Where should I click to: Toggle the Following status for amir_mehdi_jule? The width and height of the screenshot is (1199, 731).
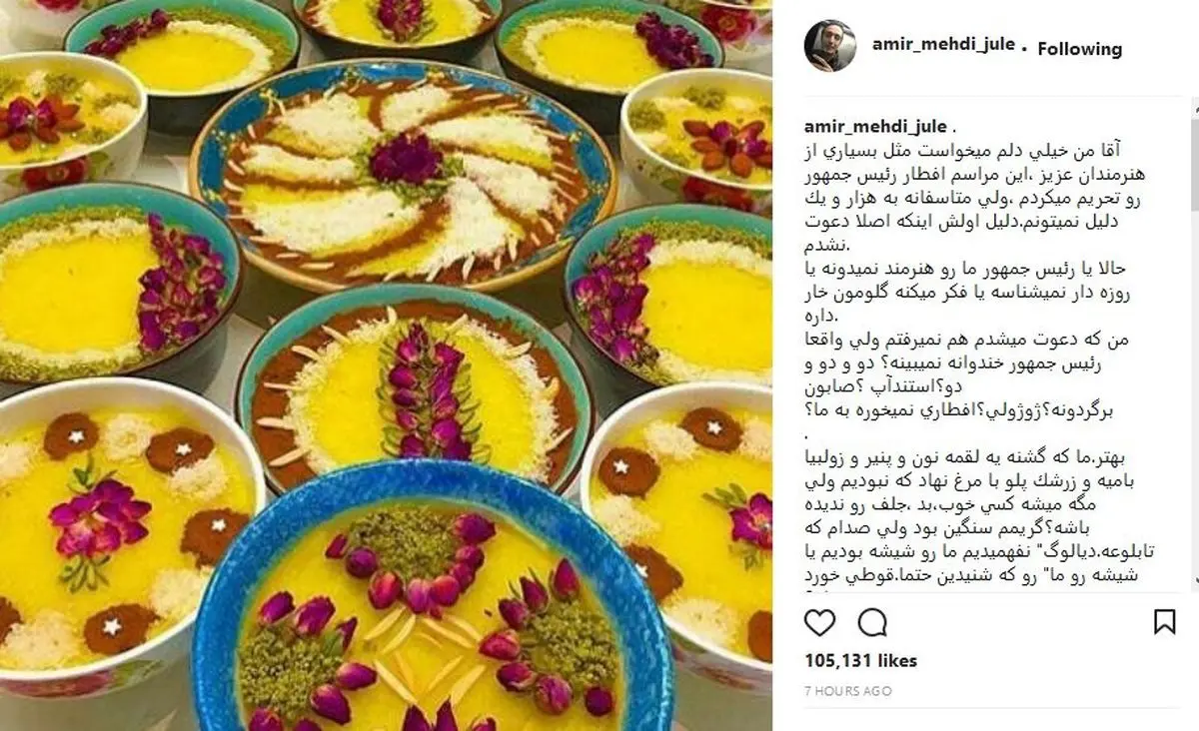[x=1079, y=49]
